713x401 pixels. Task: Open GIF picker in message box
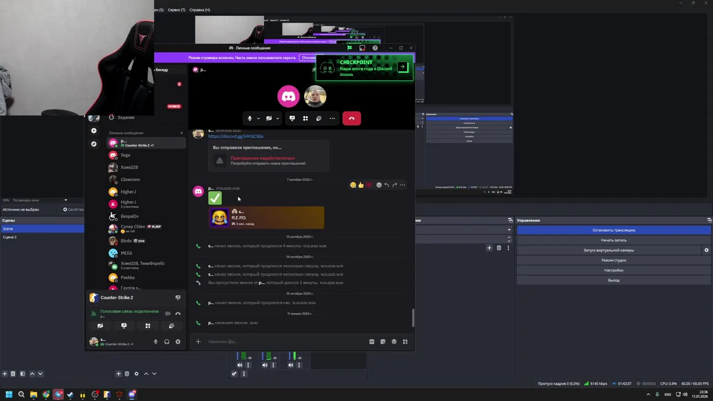pyautogui.click(x=372, y=341)
